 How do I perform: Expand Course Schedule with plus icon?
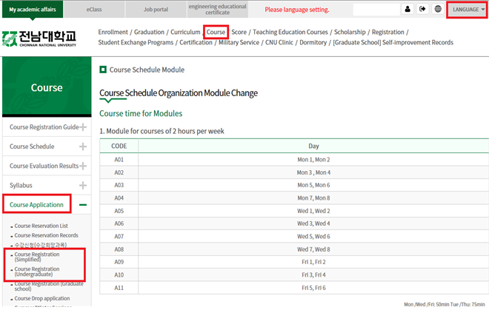(83, 146)
